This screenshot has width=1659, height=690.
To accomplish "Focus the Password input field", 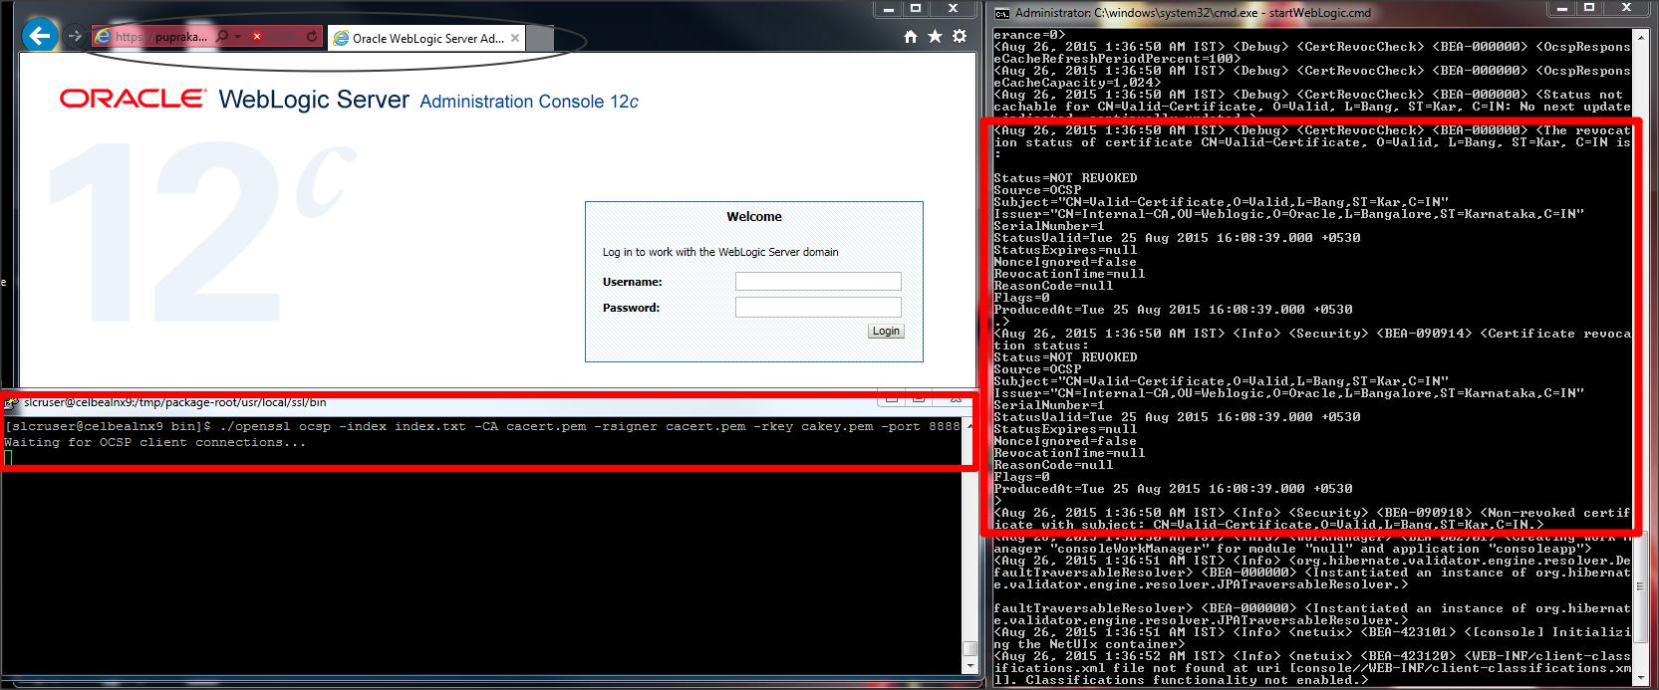I will pos(818,308).
